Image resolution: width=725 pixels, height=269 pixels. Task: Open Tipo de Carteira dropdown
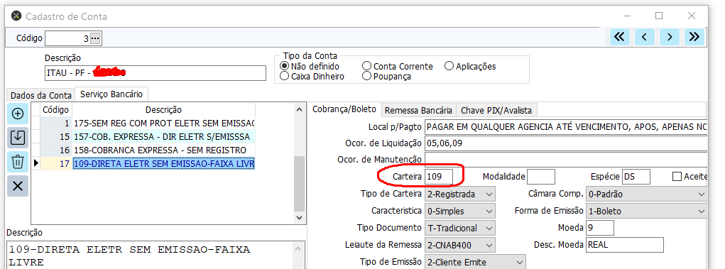tap(460, 194)
